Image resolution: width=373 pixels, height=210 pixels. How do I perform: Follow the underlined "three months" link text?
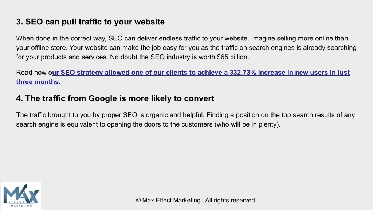click(38, 82)
